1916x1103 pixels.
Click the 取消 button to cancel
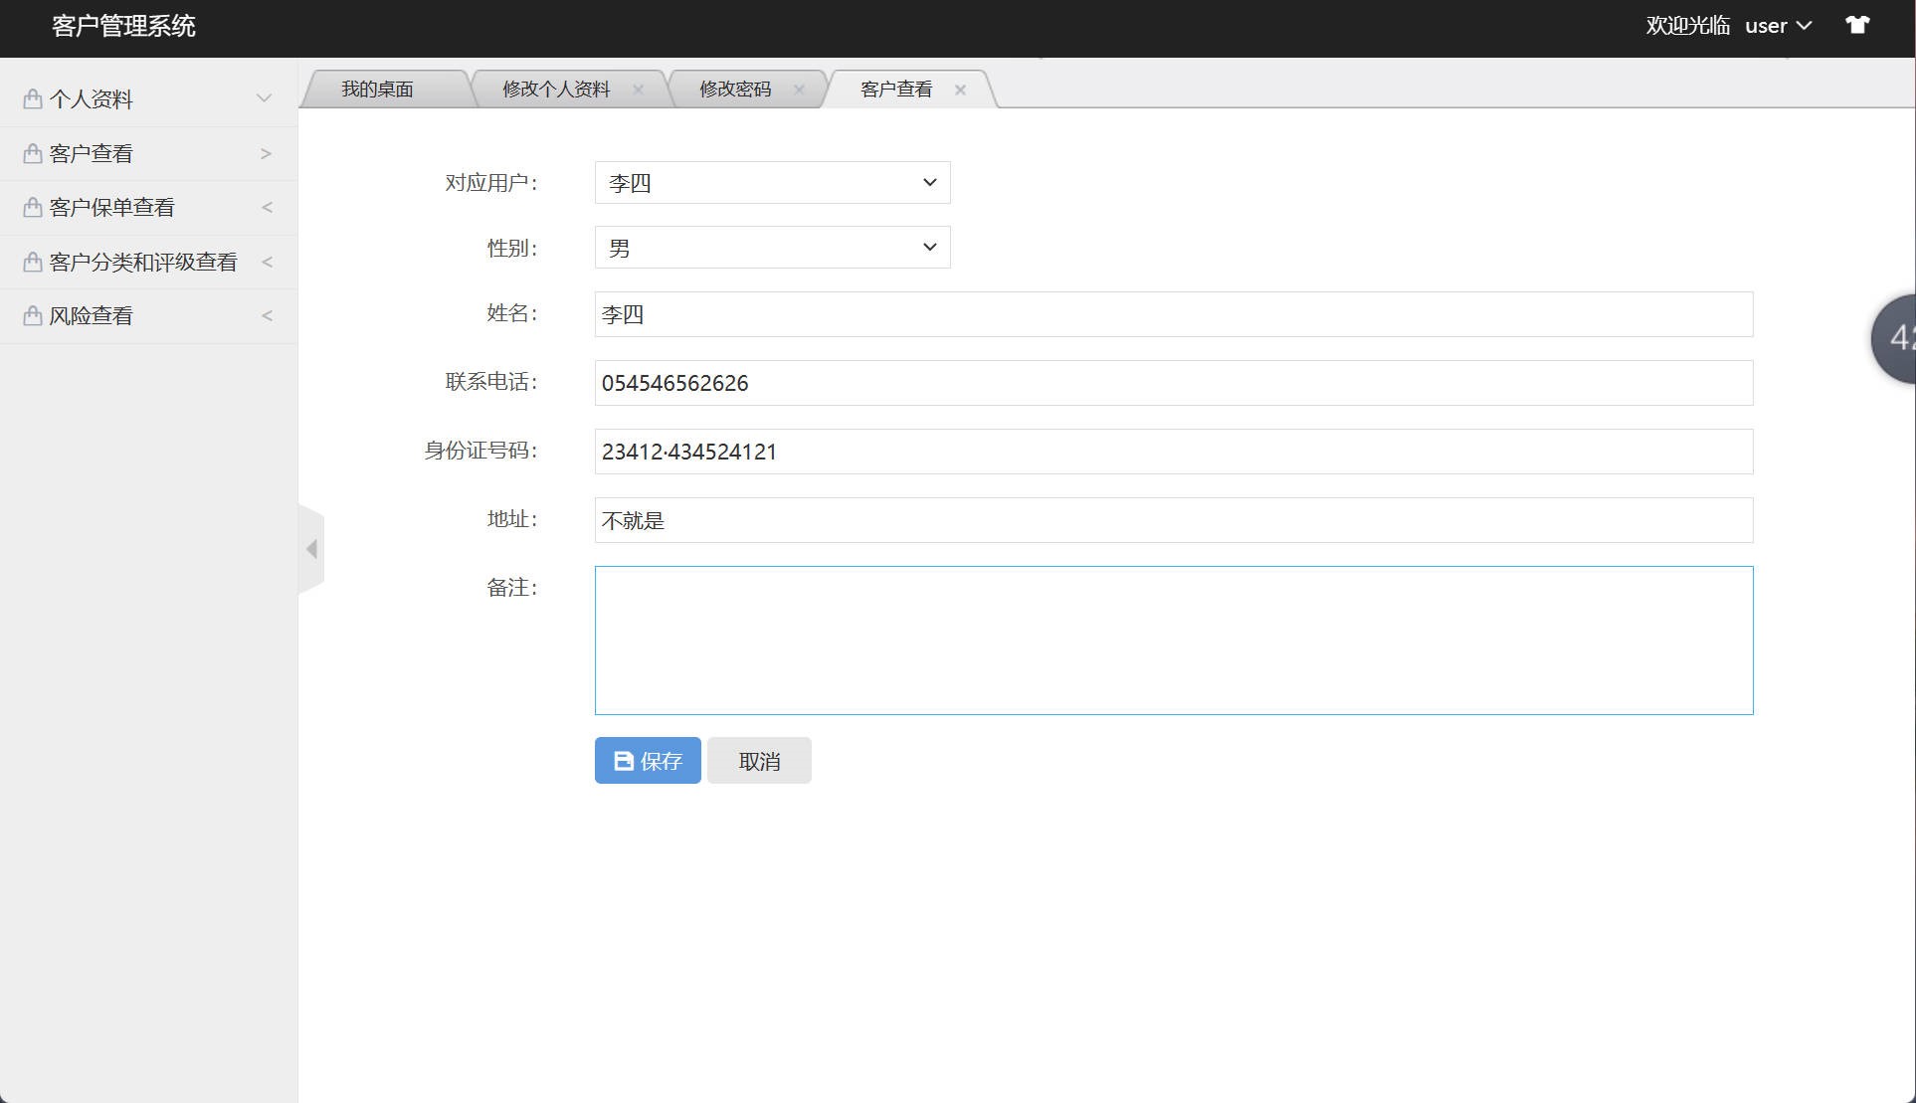click(x=759, y=760)
